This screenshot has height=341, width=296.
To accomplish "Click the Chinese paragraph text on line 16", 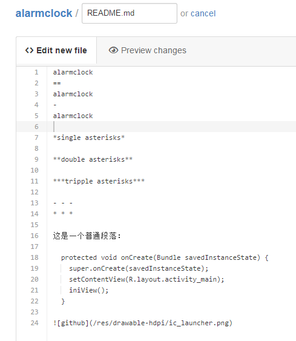I will click(x=87, y=236).
